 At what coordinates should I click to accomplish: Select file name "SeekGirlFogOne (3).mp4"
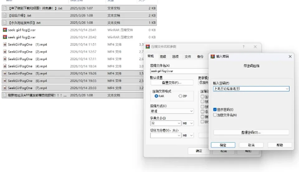tap(27, 59)
